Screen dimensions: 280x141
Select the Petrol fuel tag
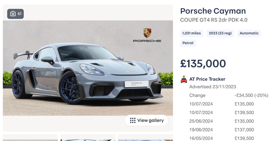(x=188, y=43)
